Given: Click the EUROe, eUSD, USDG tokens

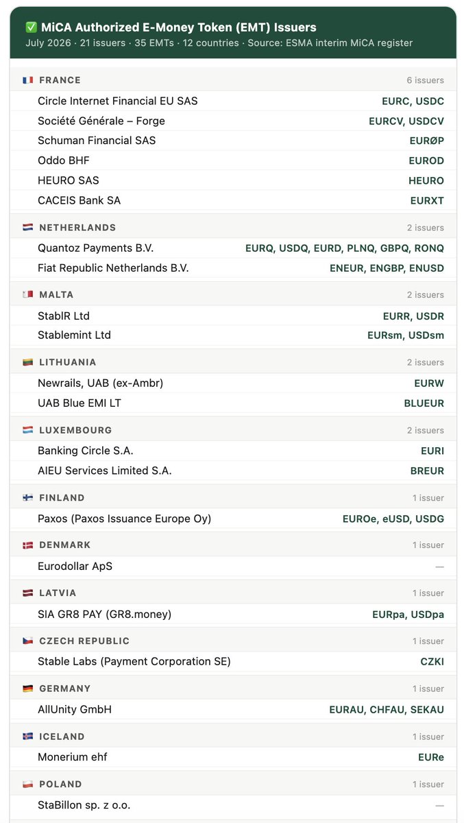Looking at the screenshot, I should coord(393,519).
